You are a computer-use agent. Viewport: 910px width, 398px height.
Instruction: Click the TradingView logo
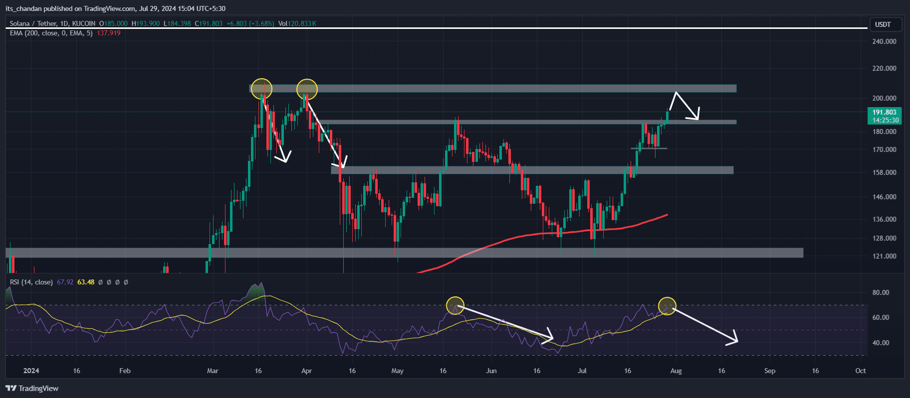point(32,389)
